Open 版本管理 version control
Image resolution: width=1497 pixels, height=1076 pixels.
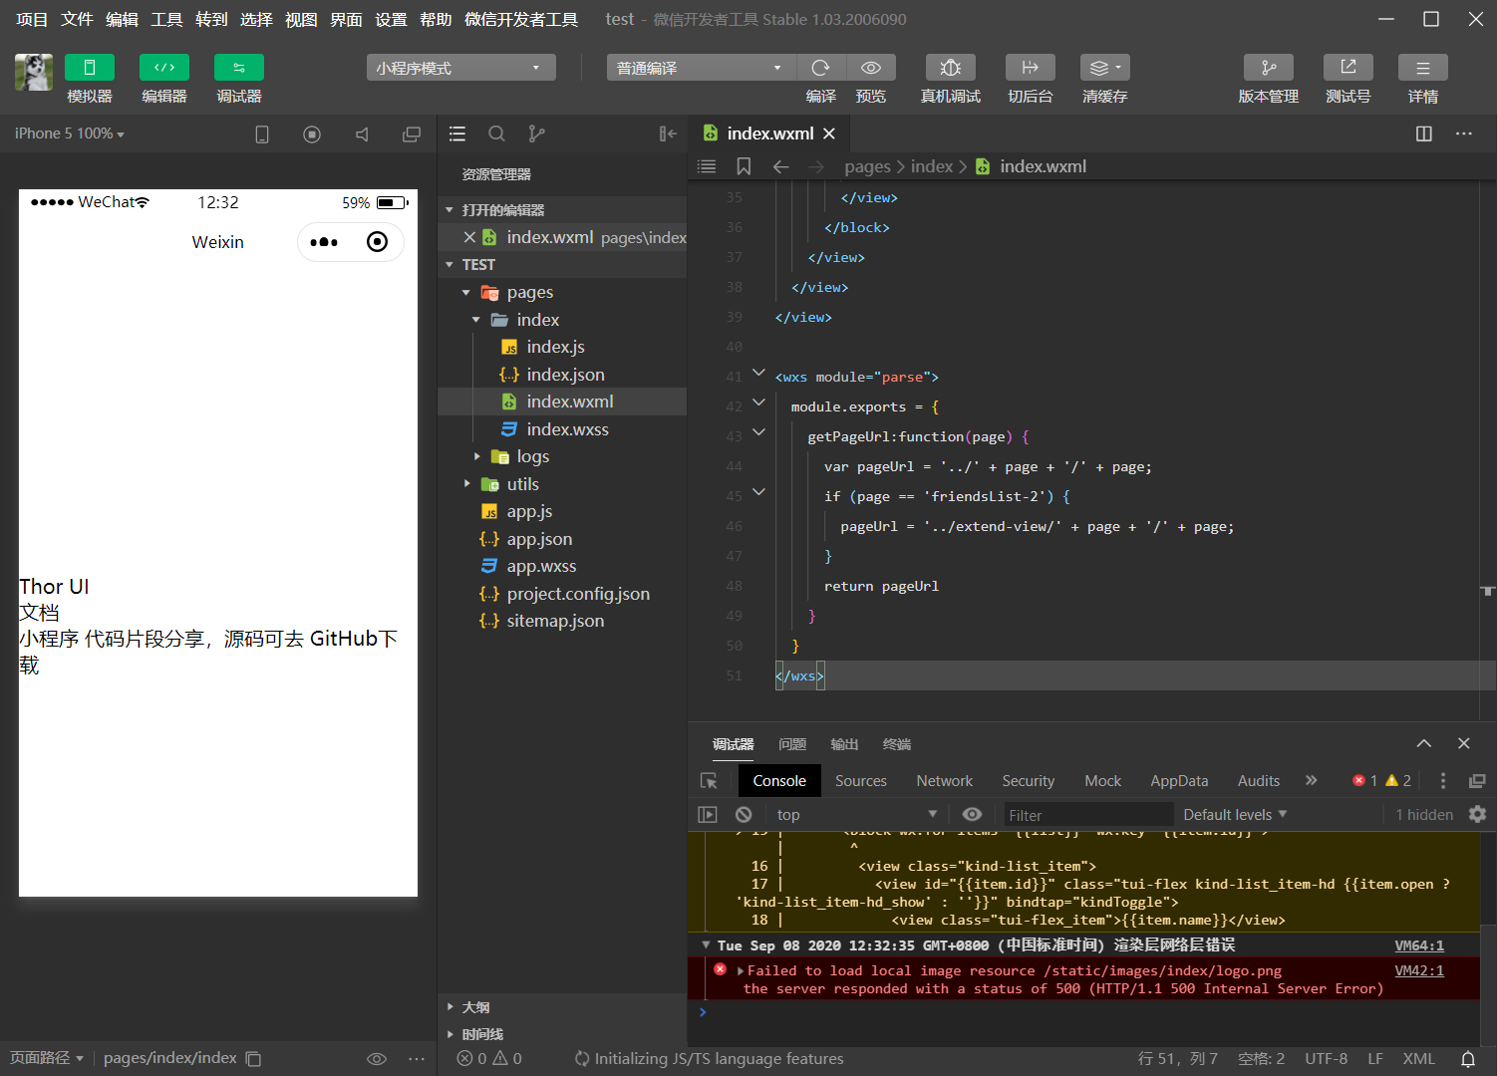coord(1269,68)
